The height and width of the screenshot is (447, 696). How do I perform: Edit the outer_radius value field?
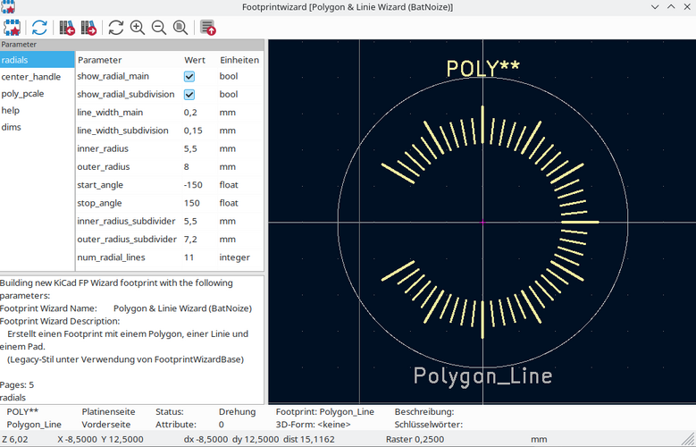pos(197,167)
